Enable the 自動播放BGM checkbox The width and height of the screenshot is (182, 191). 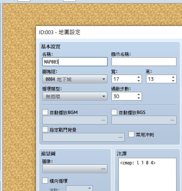coord(45,112)
